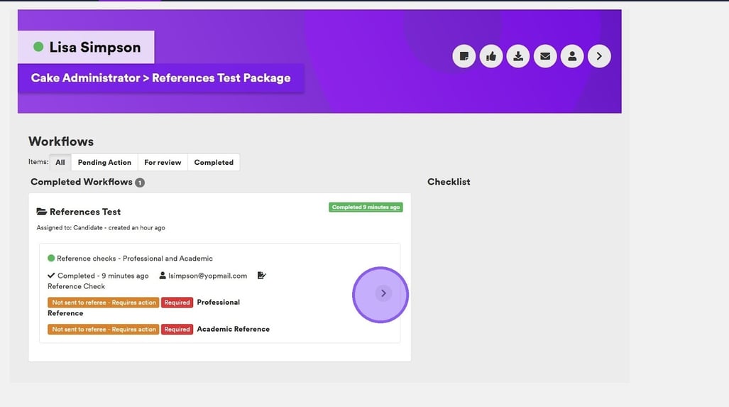
Task: Click the open folder icon by References Test
Action: (42, 212)
